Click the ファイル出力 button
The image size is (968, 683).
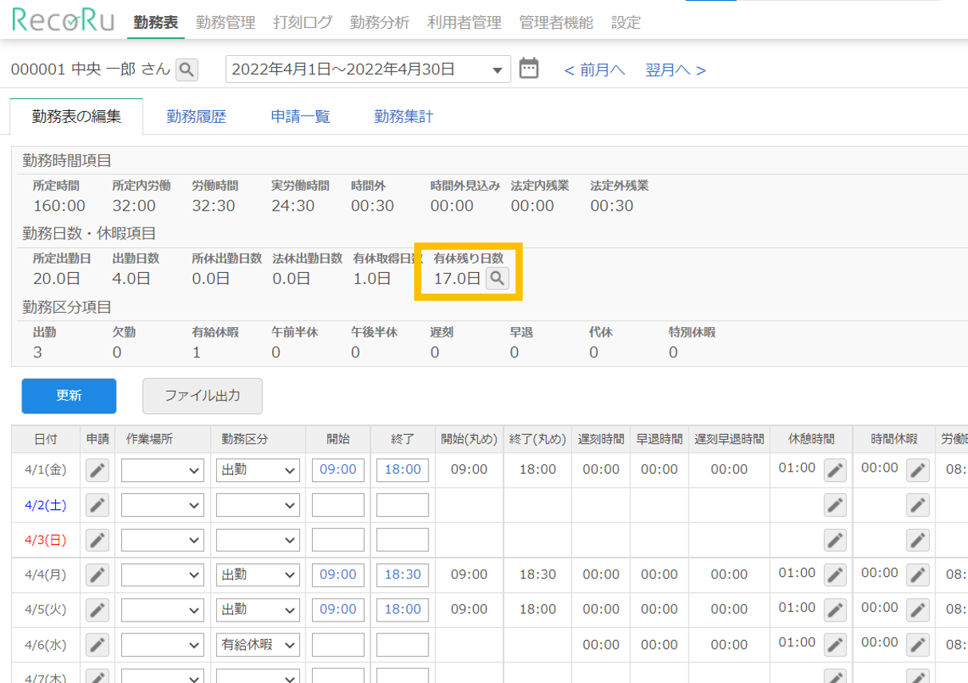coord(202,396)
